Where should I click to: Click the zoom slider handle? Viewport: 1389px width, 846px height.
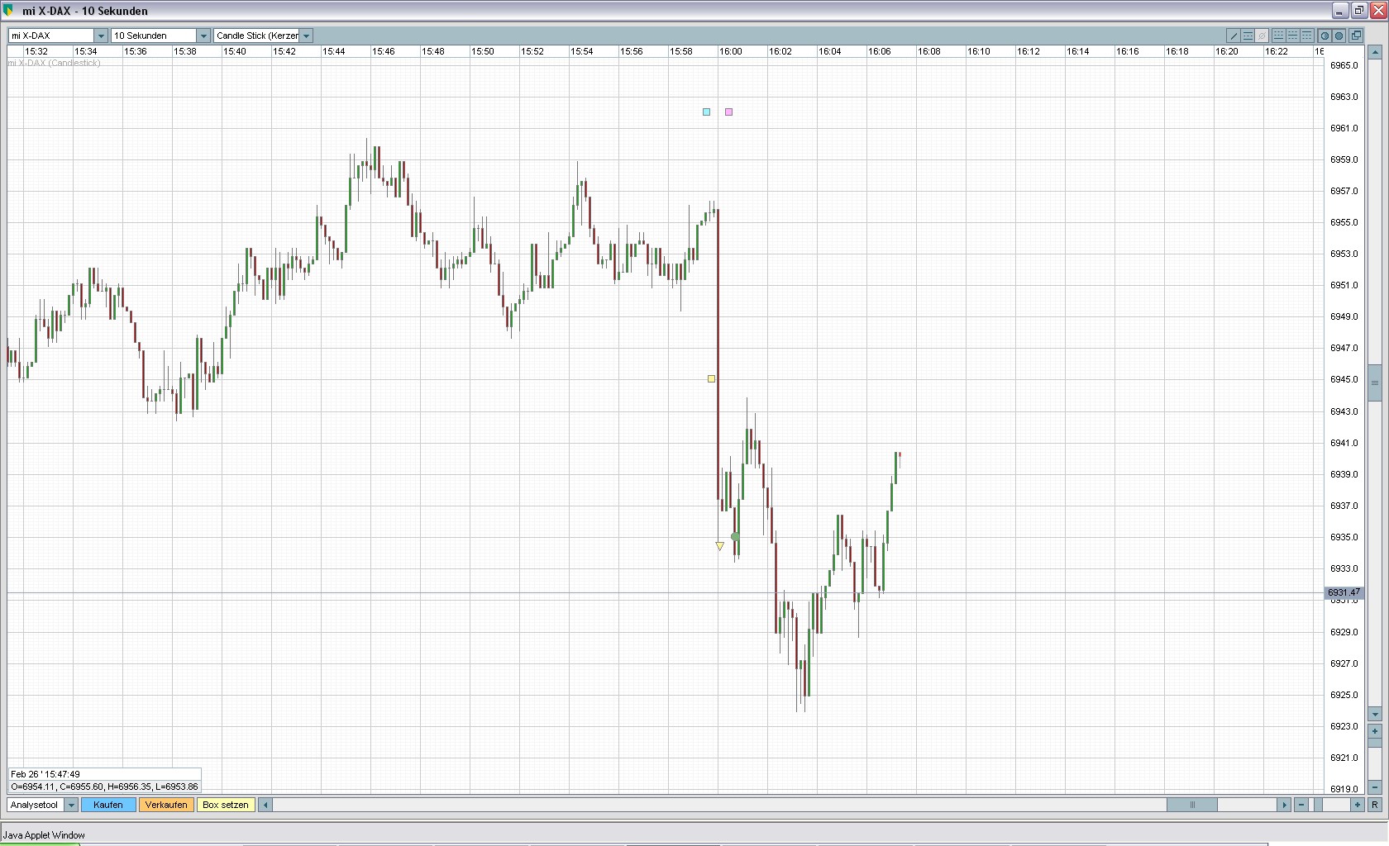point(1318,805)
